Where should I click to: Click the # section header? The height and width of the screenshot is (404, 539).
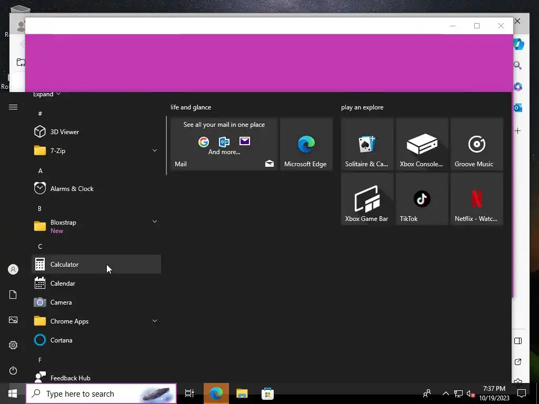[x=40, y=114]
